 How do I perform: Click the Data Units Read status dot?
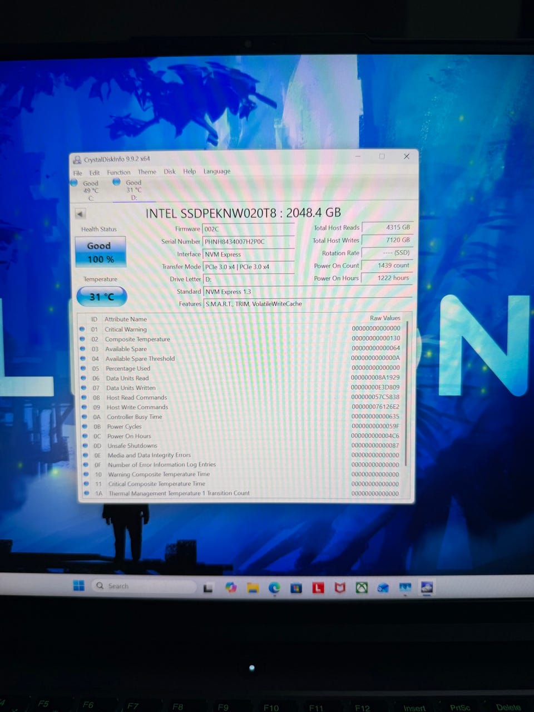(83, 378)
